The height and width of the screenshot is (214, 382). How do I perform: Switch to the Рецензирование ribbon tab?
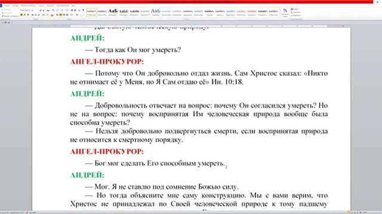point(63,5)
